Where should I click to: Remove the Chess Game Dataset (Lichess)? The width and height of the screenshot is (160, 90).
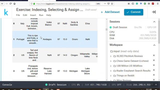(x=154, y=60)
